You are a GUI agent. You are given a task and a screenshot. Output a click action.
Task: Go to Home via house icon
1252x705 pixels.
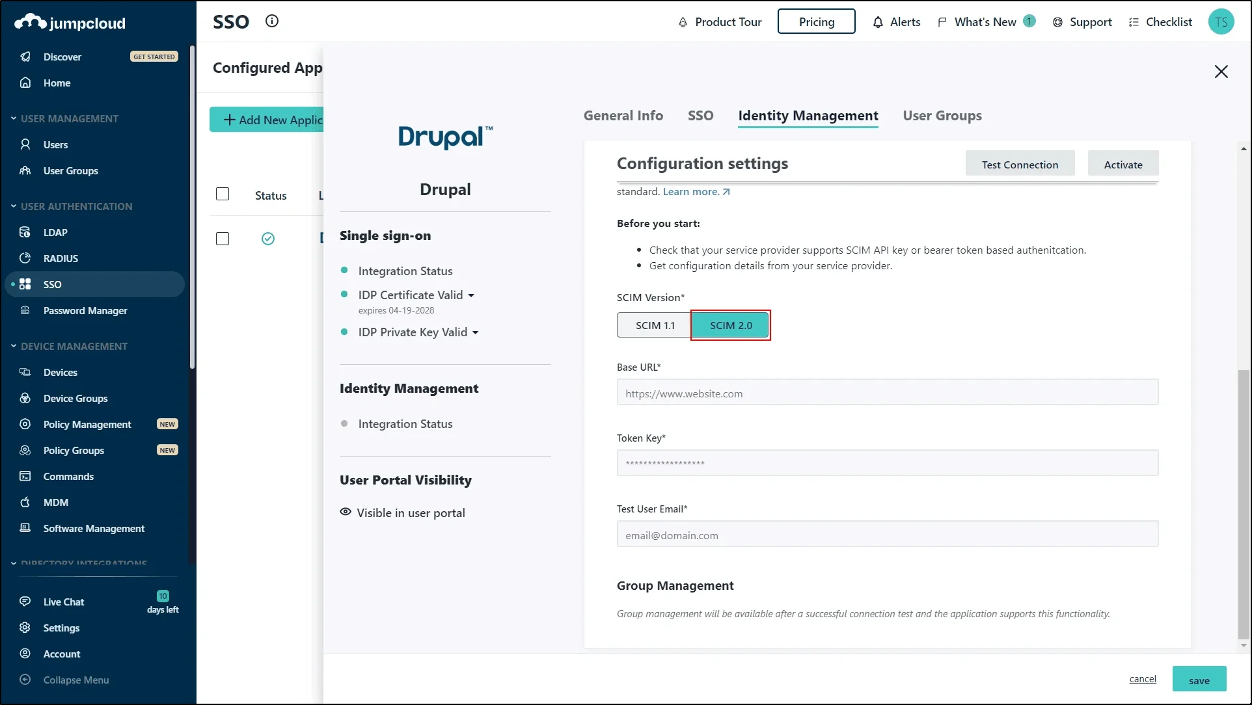tap(25, 83)
